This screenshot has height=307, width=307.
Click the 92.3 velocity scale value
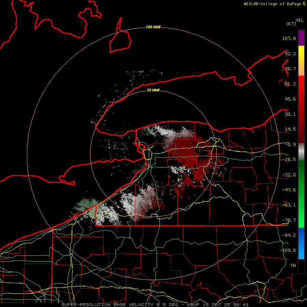(x=290, y=54)
